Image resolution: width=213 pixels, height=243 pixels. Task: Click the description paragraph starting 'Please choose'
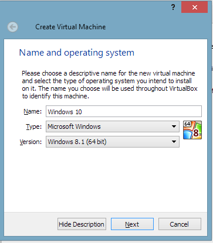(x=110, y=85)
